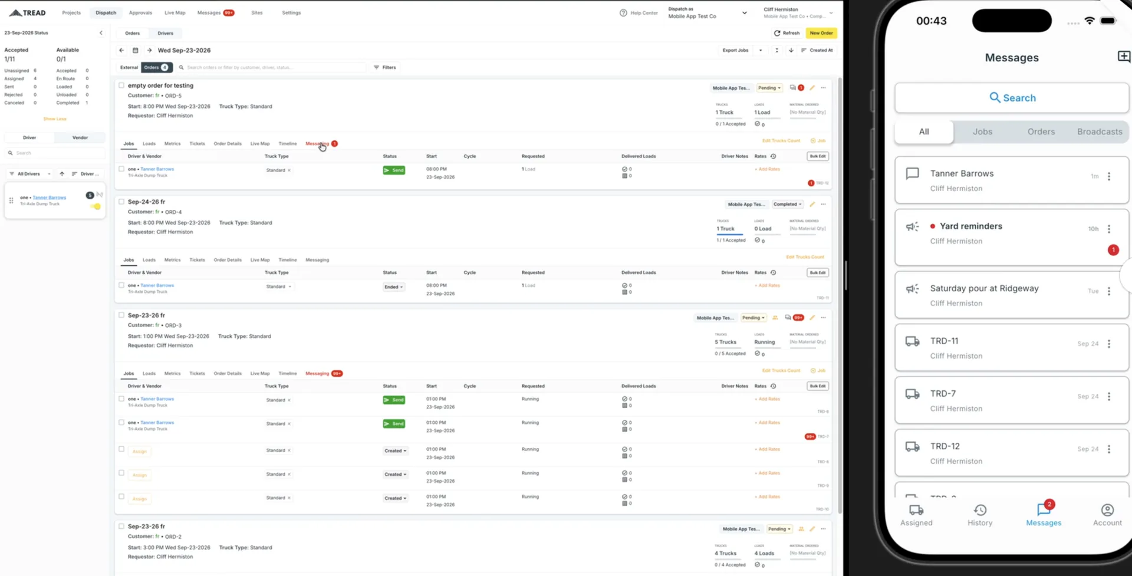Screen dimensions: 1132x576
Task: Open options for the Yard reminders broadcast
Action: [x=1109, y=229]
